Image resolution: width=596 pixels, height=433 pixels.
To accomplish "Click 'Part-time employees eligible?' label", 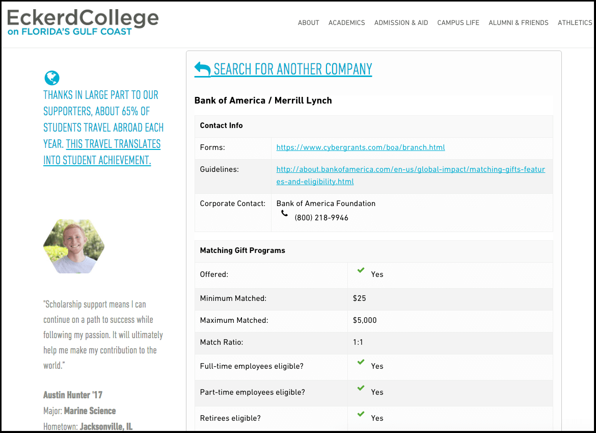I will (252, 392).
